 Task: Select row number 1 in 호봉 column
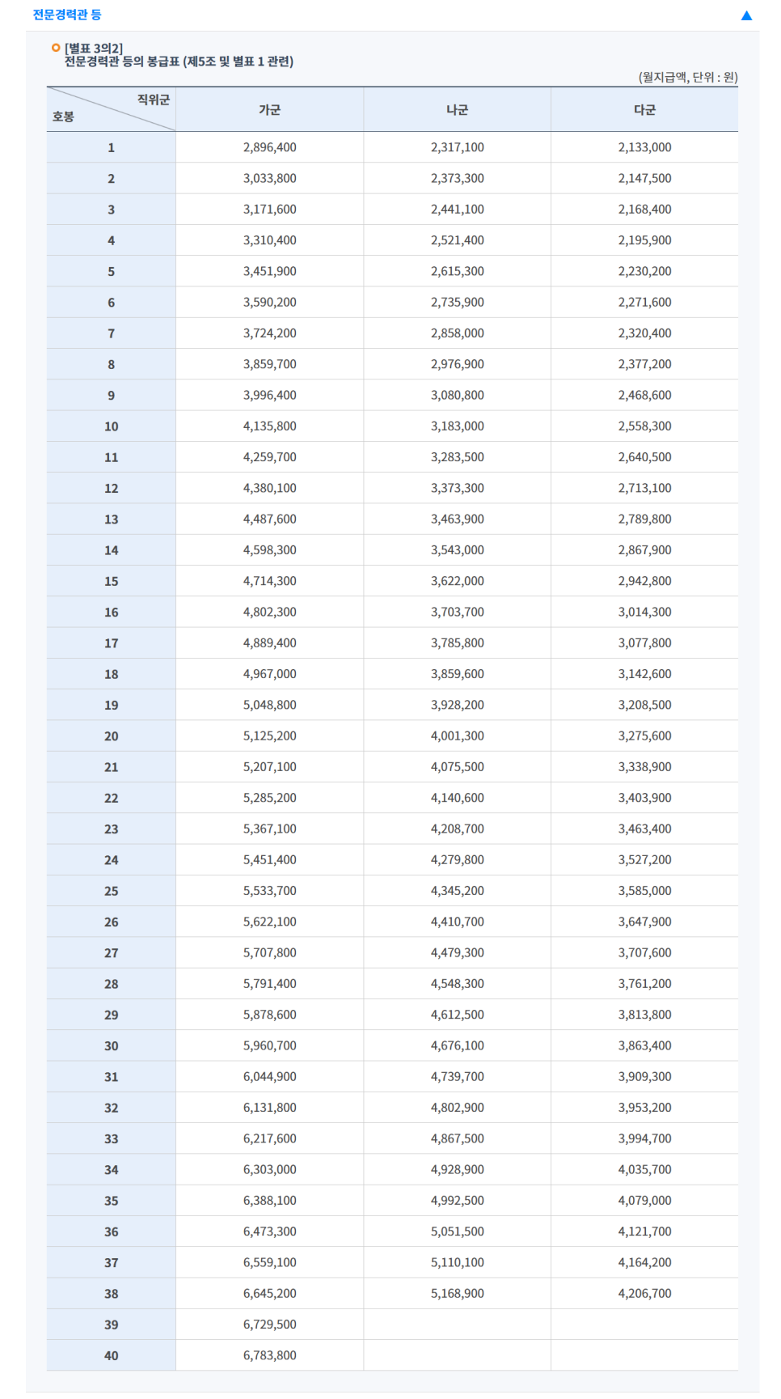coord(112,148)
